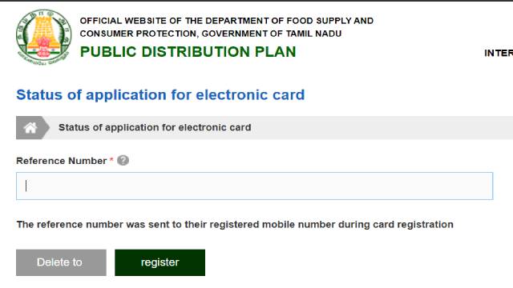The image size is (513, 288).
Task: Click the Reference Number field label
Action: tap(61, 161)
